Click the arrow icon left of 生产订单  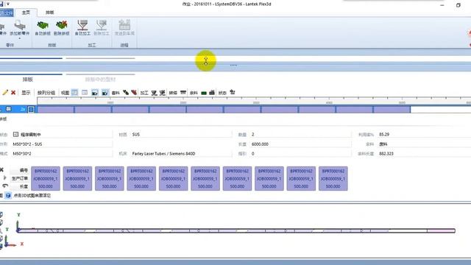click(x=4, y=178)
